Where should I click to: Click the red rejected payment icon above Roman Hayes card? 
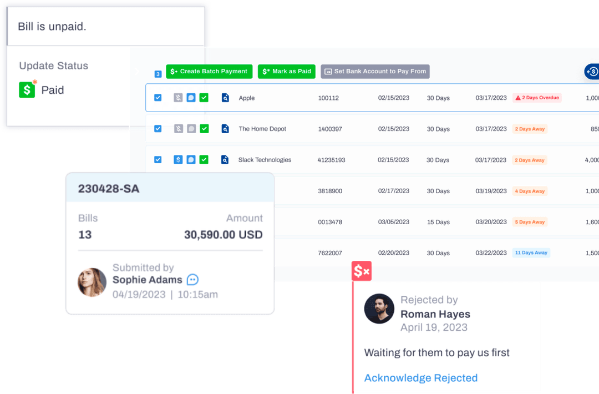(362, 271)
